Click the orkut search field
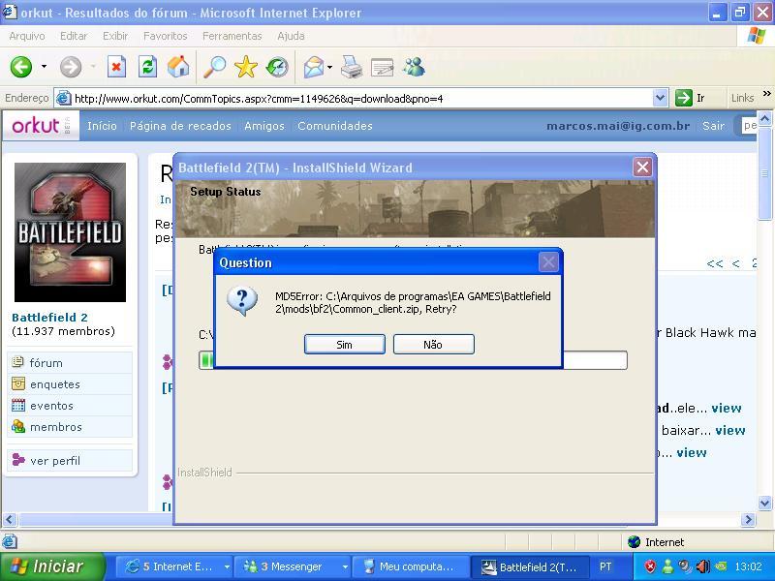Image resolution: width=775 pixels, height=581 pixels. (747, 126)
